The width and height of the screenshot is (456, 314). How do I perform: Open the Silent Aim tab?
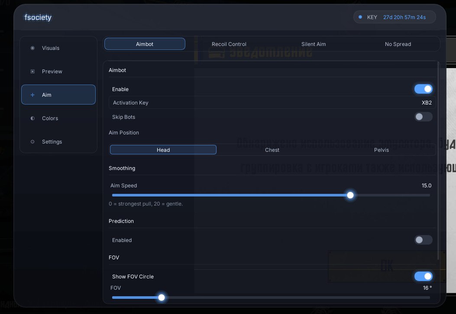pyautogui.click(x=314, y=44)
